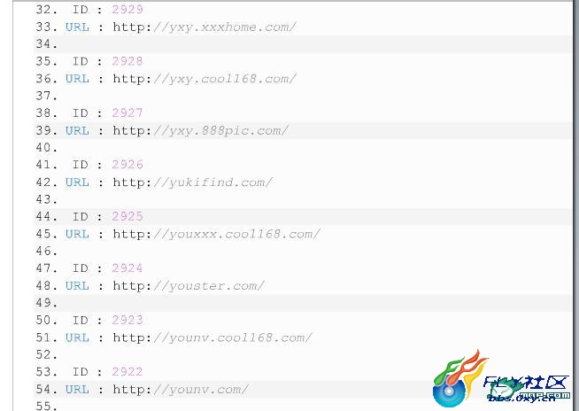
Task: Open the younv.com URL on line 54
Action: coord(181,389)
